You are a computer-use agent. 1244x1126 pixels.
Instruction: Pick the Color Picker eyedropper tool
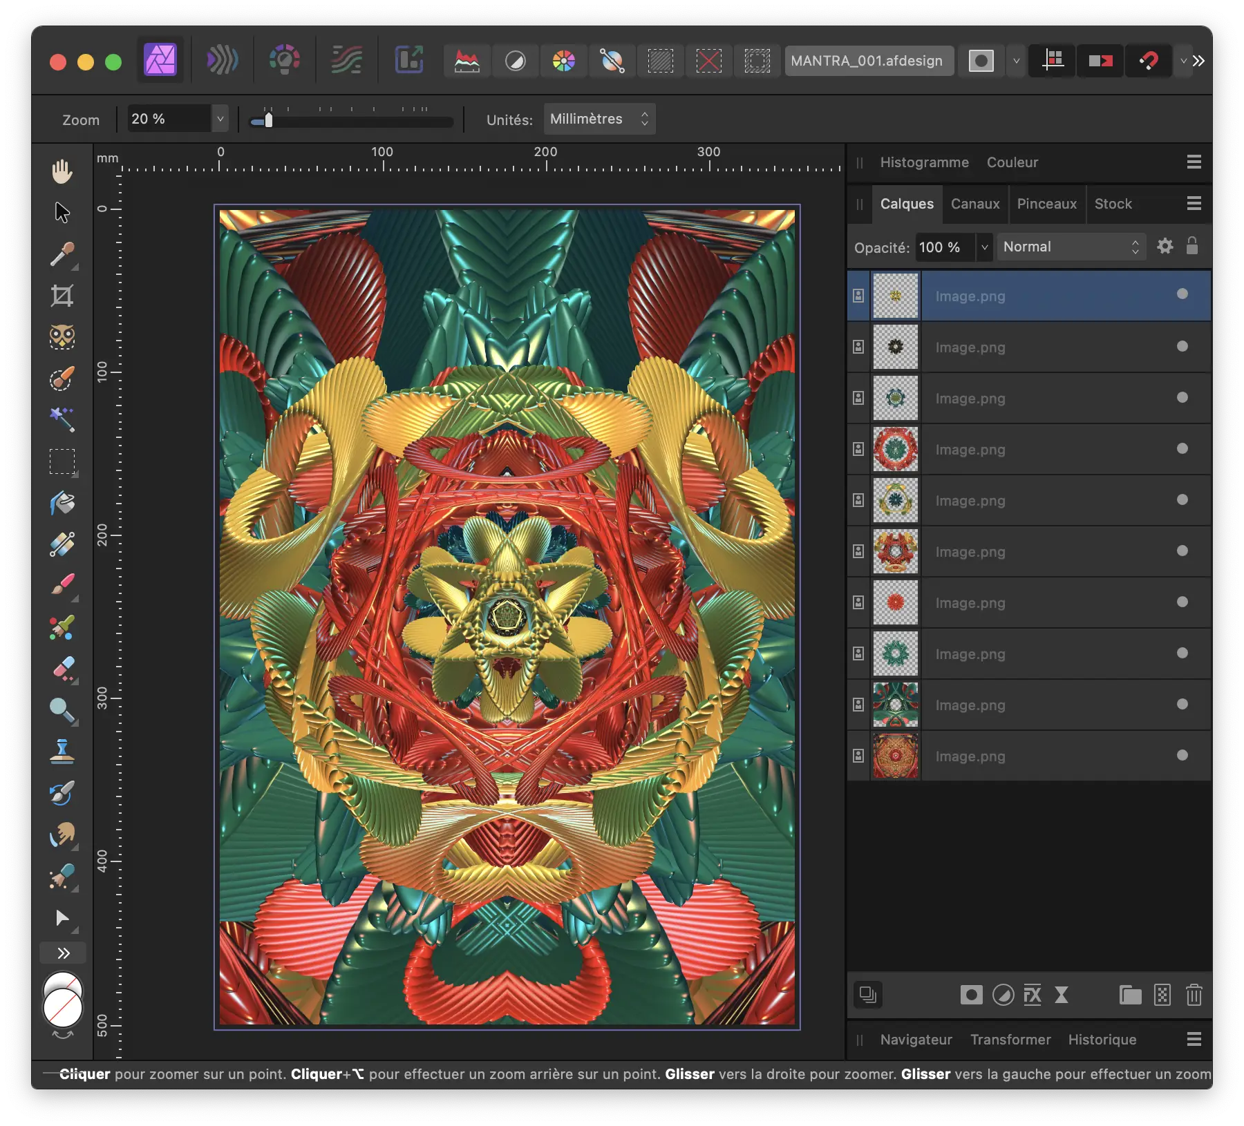62,254
